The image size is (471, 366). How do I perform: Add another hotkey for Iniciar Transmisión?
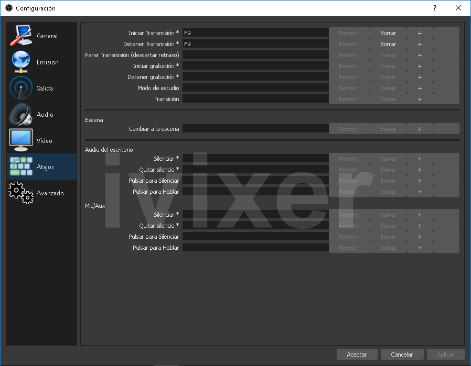pos(420,33)
